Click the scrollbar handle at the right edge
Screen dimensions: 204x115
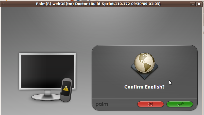[203, 29]
